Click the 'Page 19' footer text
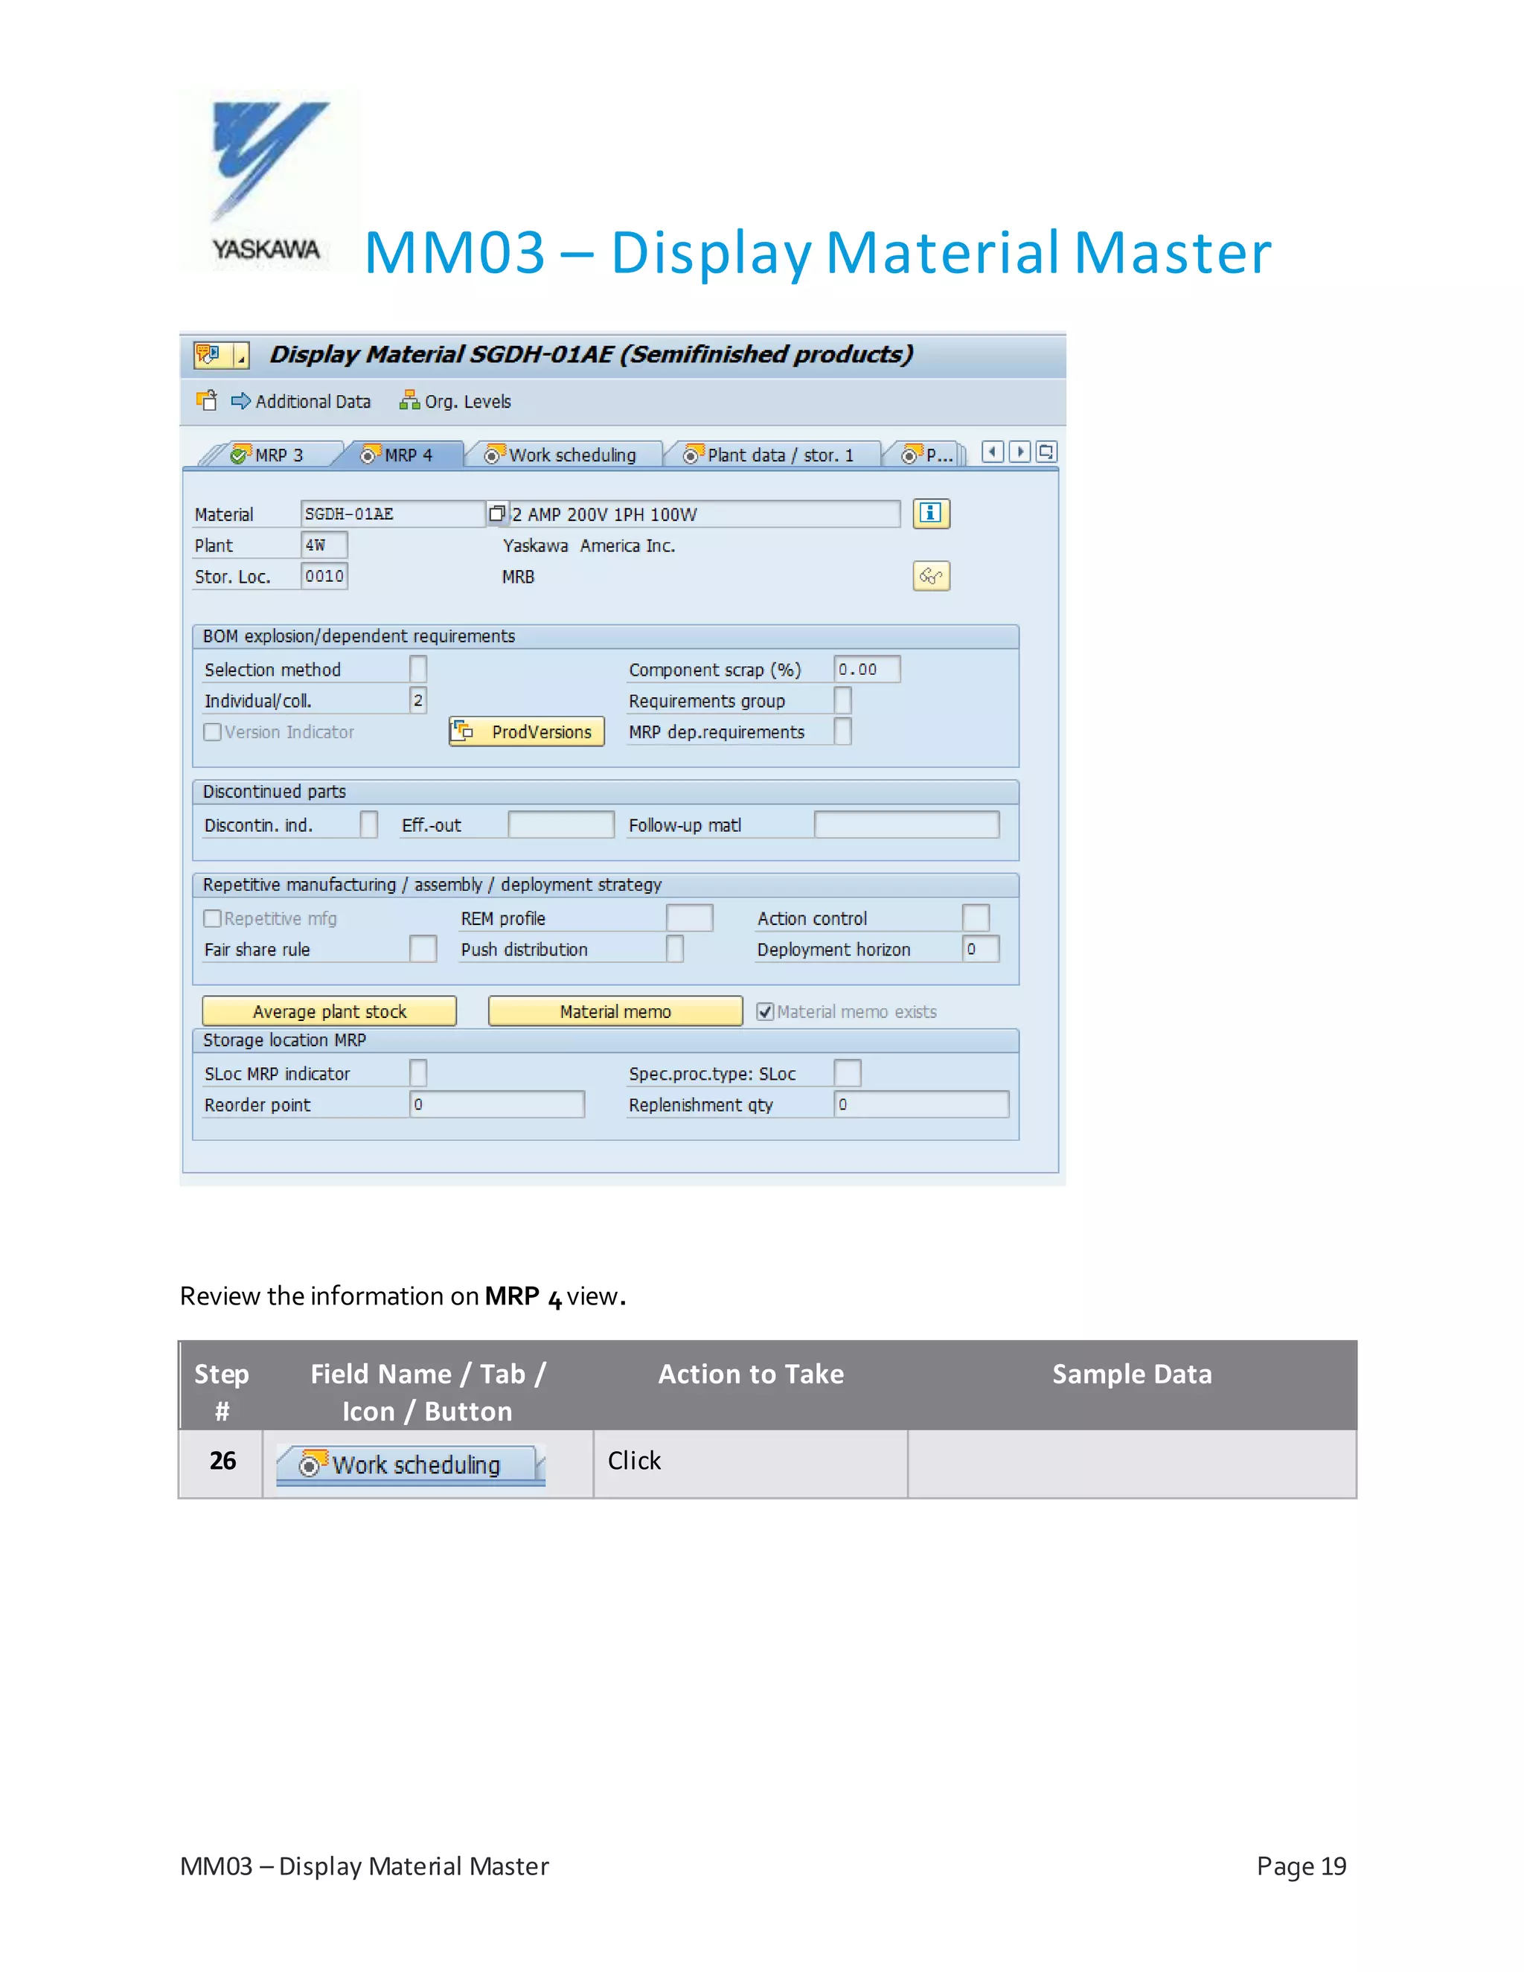1524x1972 pixels. [x=1301, y=1866]
